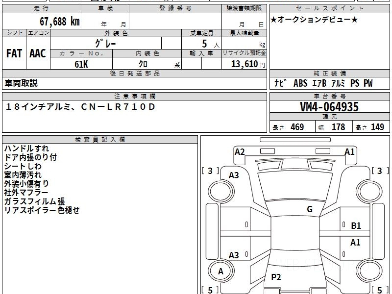Click the ABS equipment label

tap(300, 83)
